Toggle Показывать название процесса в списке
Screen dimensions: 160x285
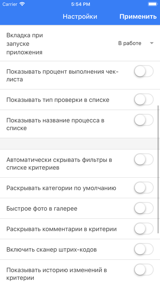coord(144,120)
